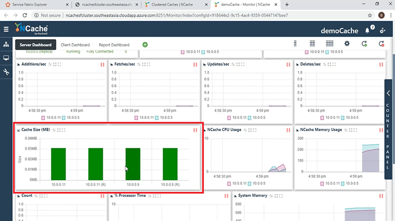The width and height of the screenshot is (395, 221).
Task: Maximize the Cache Size (MB) chart fullscreen icon
Action: tap(64, 130)
